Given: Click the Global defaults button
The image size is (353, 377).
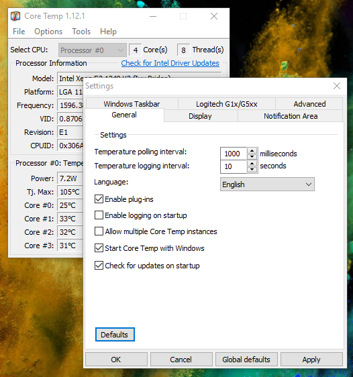Looking at the screenshot, I should [x=247, y=360].
